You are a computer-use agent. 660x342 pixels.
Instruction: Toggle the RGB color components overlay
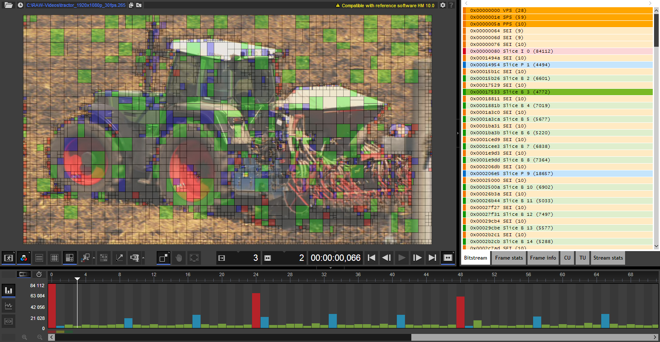(24, 258)
